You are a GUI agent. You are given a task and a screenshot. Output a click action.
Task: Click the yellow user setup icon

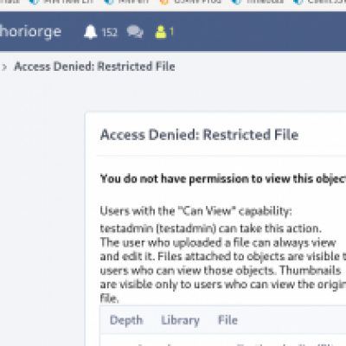pos(161,32)
